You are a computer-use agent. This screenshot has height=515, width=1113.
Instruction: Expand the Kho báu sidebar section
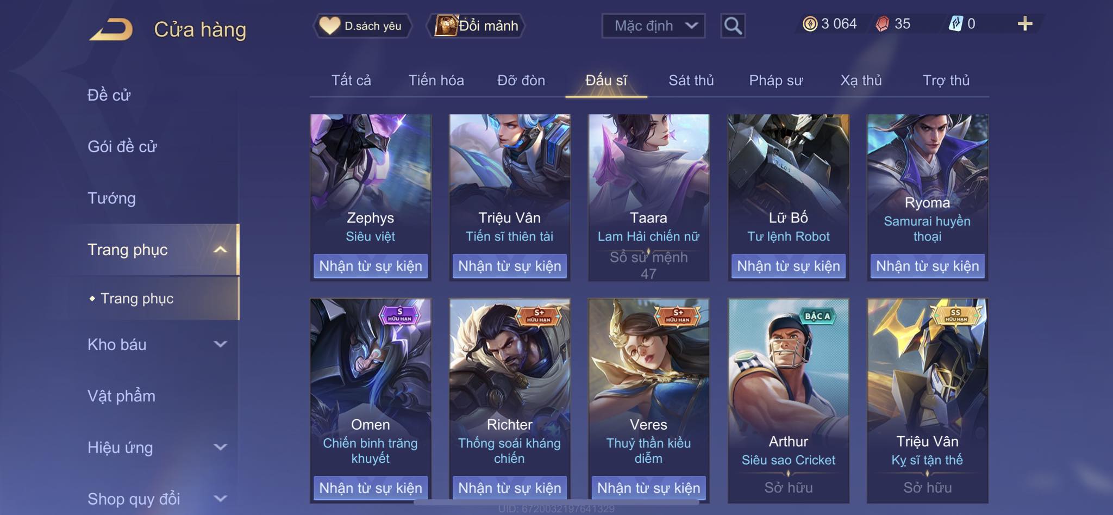click(220, 344)
